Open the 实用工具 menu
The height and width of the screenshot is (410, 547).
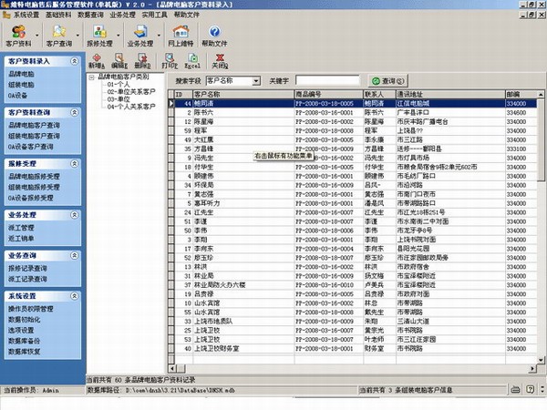pyautogui.click(x=153, y=15)
